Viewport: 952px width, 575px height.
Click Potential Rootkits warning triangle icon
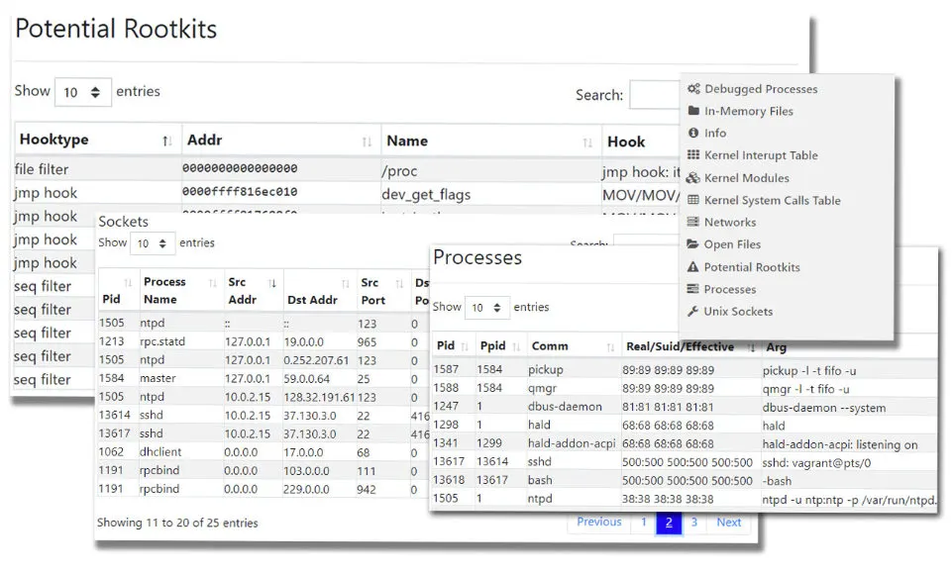coord(692,266)
